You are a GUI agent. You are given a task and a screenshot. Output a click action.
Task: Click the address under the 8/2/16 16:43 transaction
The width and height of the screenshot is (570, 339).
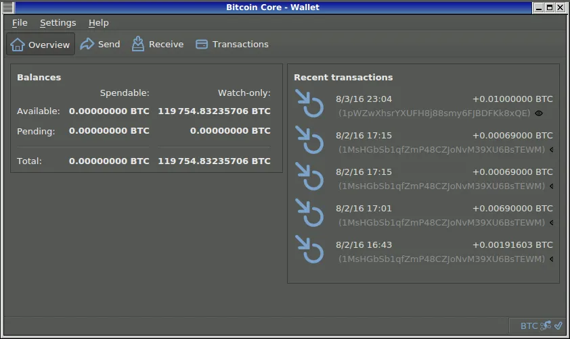441,259
